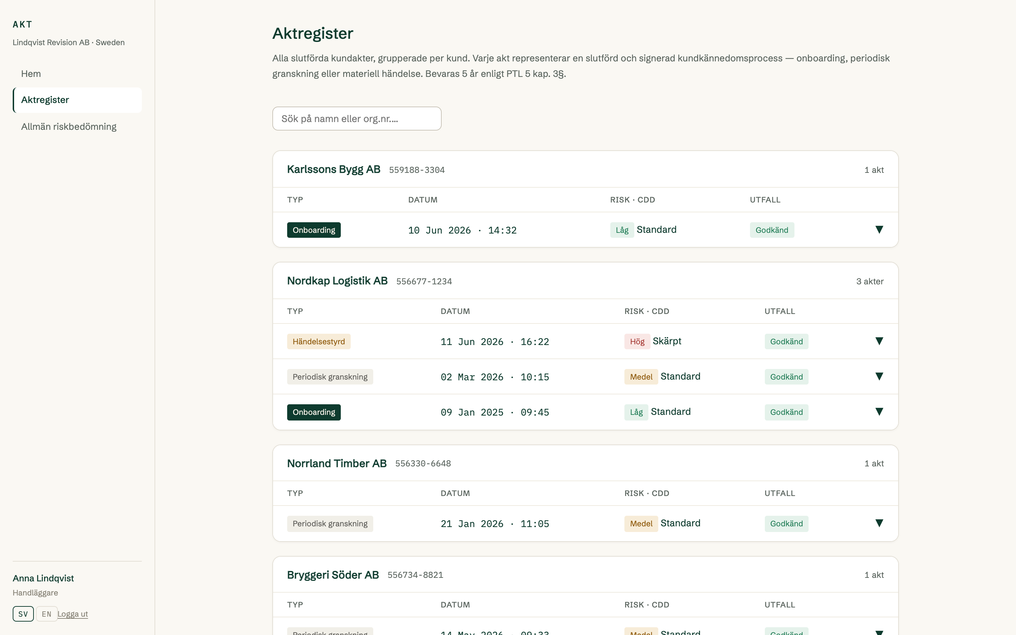The width and height of the screenshot is (1016, 635).
Task: Click the date 09 Jan 2025 · 09:45
Action: click(495, 412)
